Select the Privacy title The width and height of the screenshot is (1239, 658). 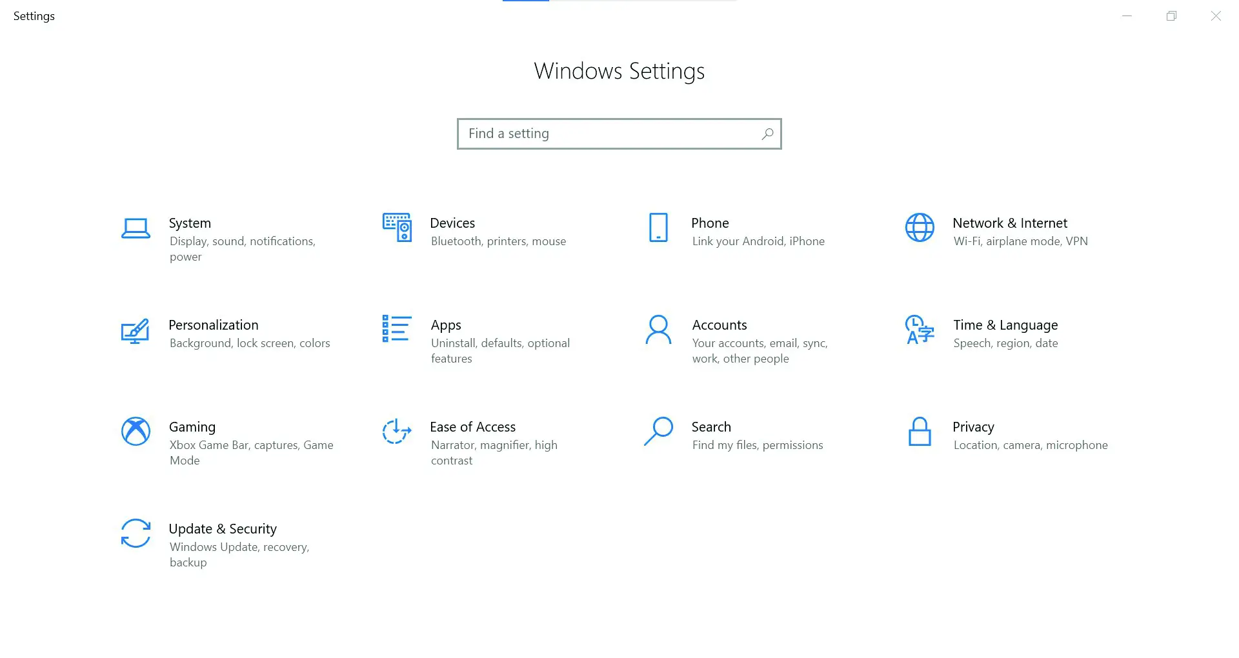pyautogui.click(x=973, y=427)
